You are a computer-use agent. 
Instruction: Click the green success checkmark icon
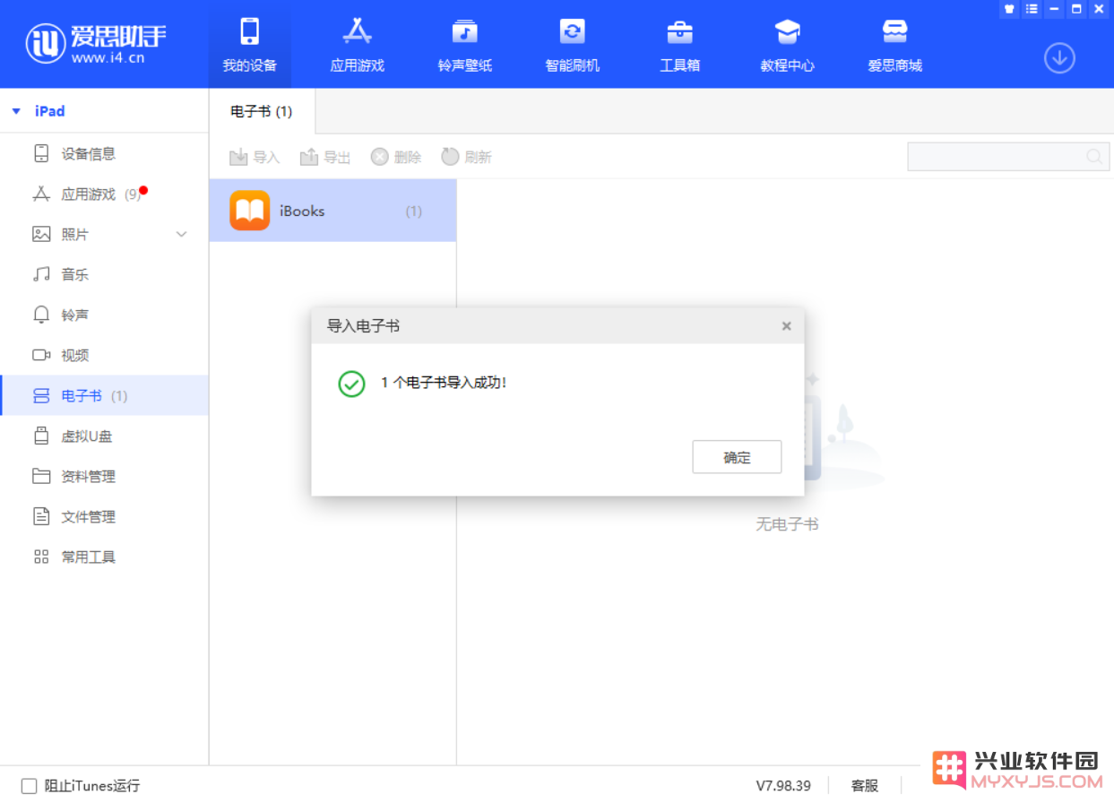351,384
